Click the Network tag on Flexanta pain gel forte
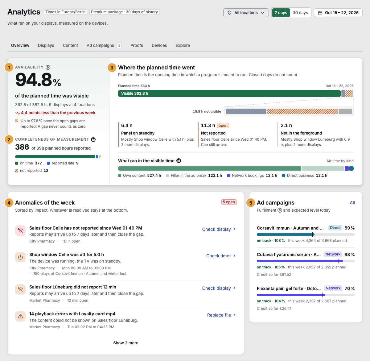 coord(333,288)
